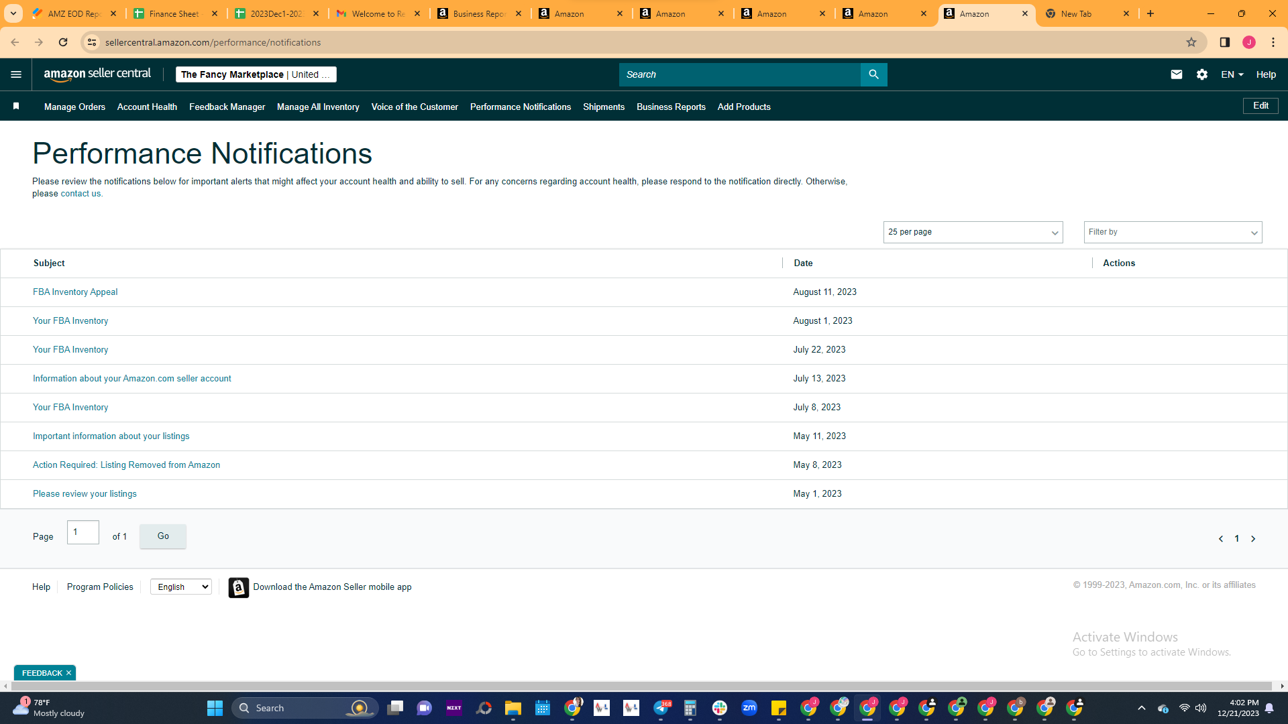The image size is (1288, 724).
Task: Open the English language selector in footer
Action: click(181, 587)
